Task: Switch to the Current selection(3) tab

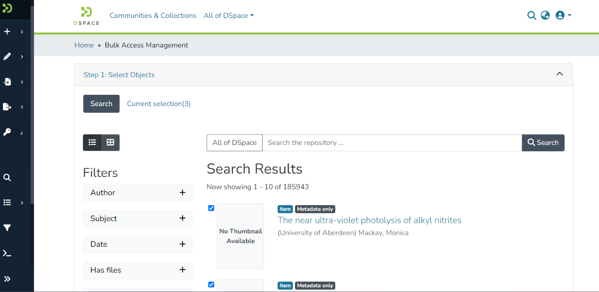Action: (x=159, y=104)
